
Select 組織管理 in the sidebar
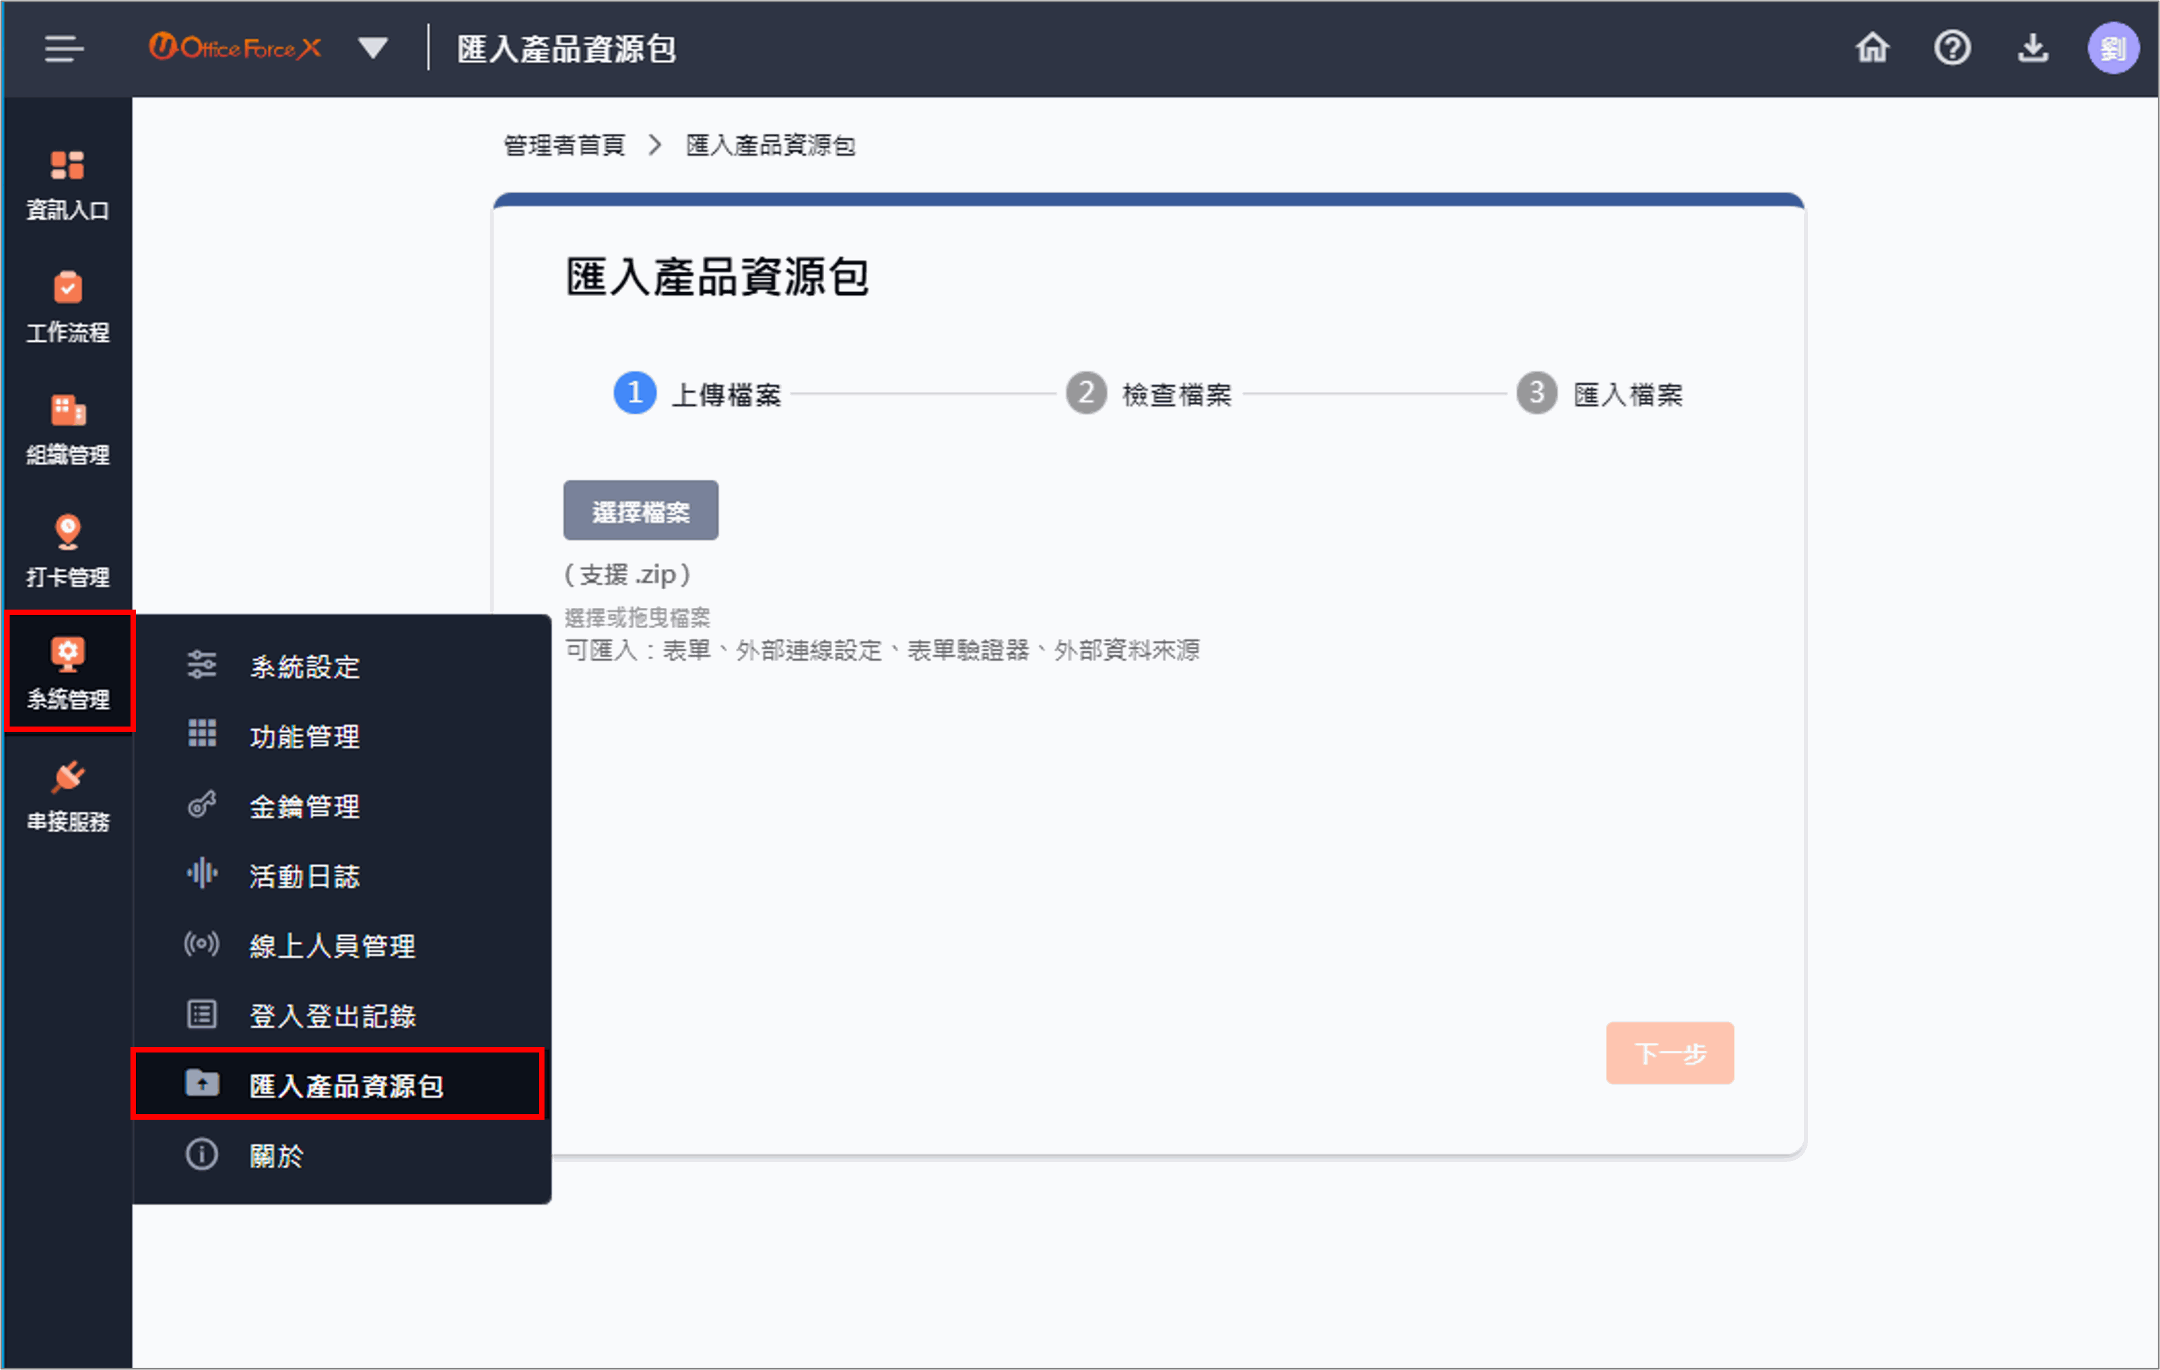tap(67, 430)
